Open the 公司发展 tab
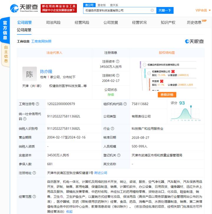The height and width of the screenshot is (214, 212). pyautogui.click(x=111, y=23)
